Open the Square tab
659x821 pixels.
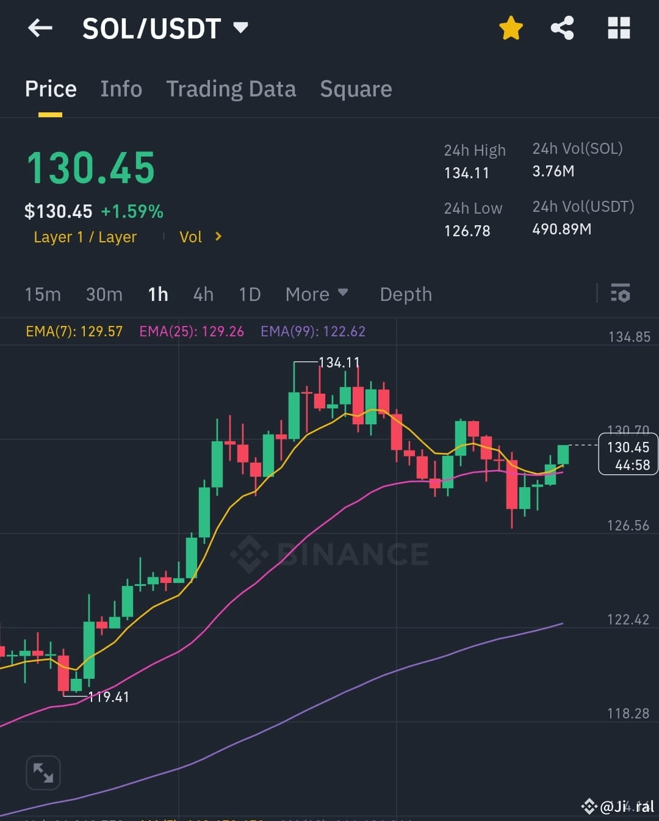click(356, 89)
